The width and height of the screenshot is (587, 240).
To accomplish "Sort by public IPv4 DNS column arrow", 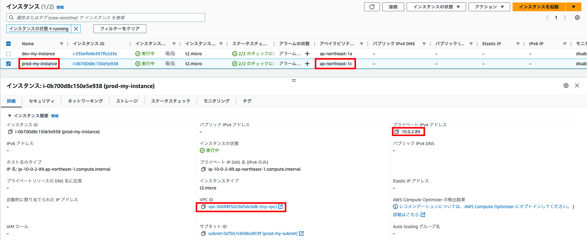I will (424, 44).
